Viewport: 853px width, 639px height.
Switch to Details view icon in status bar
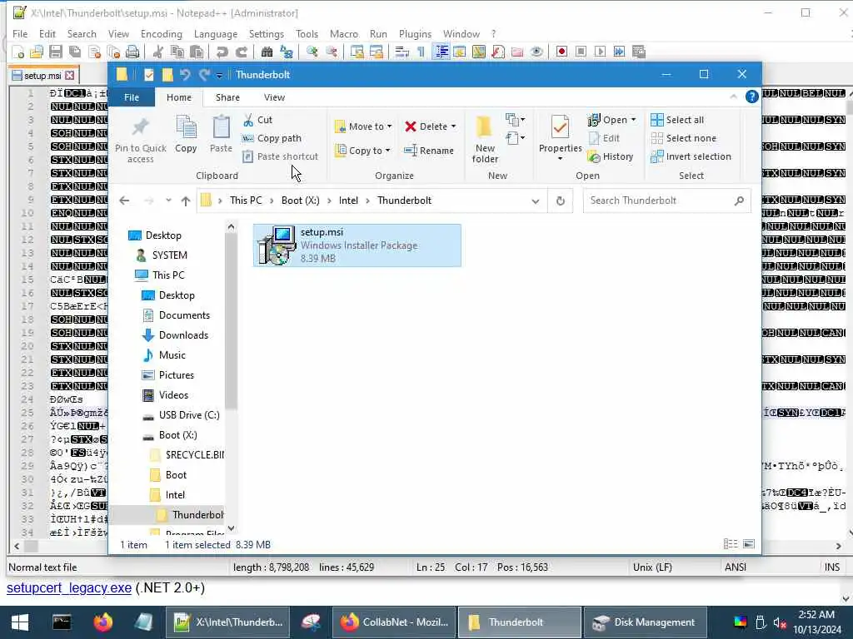click(731, 544)
